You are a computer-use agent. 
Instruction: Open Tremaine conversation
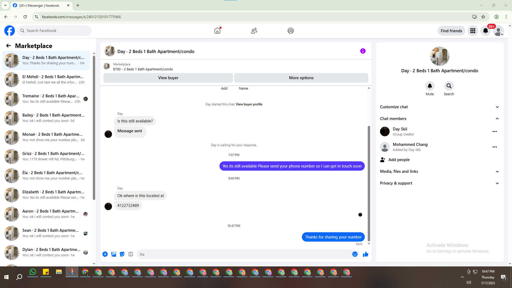pos(46,99)
